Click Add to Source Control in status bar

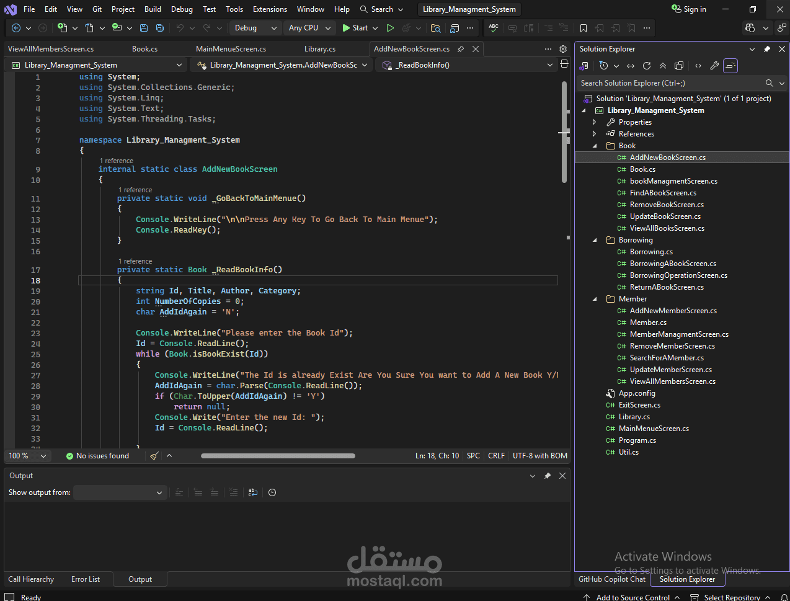[632, 597]
